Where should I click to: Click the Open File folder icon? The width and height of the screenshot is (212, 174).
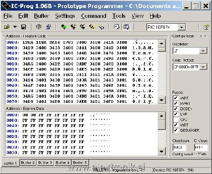click(7, 27)
